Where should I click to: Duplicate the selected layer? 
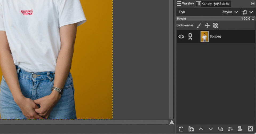(221, 129)
